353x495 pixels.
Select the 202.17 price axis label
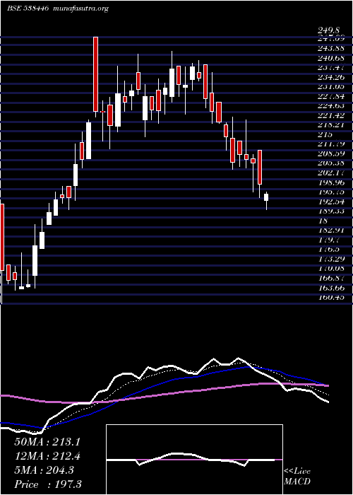[331, 173]
